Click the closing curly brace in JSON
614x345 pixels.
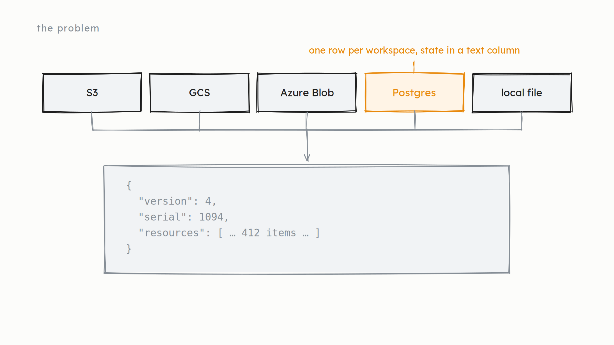(x=129, y=249)
